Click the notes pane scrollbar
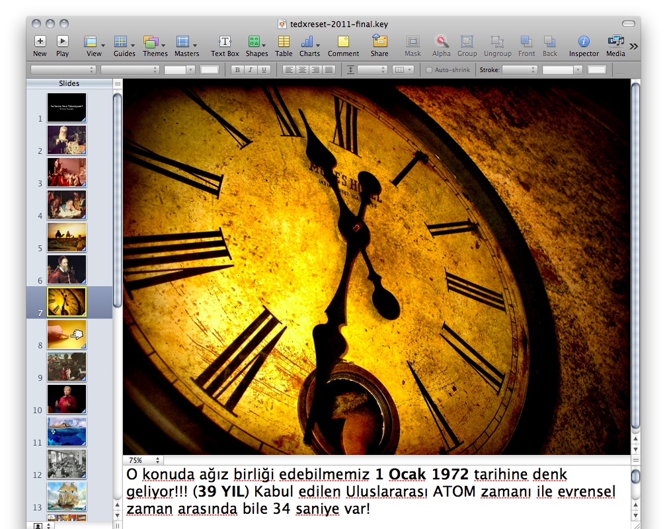 (x=635, y=477)
